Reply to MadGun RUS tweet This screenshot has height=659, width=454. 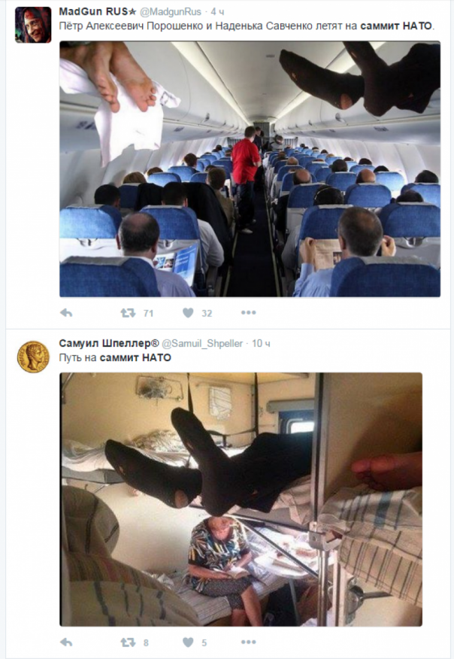tap(66, 313)
